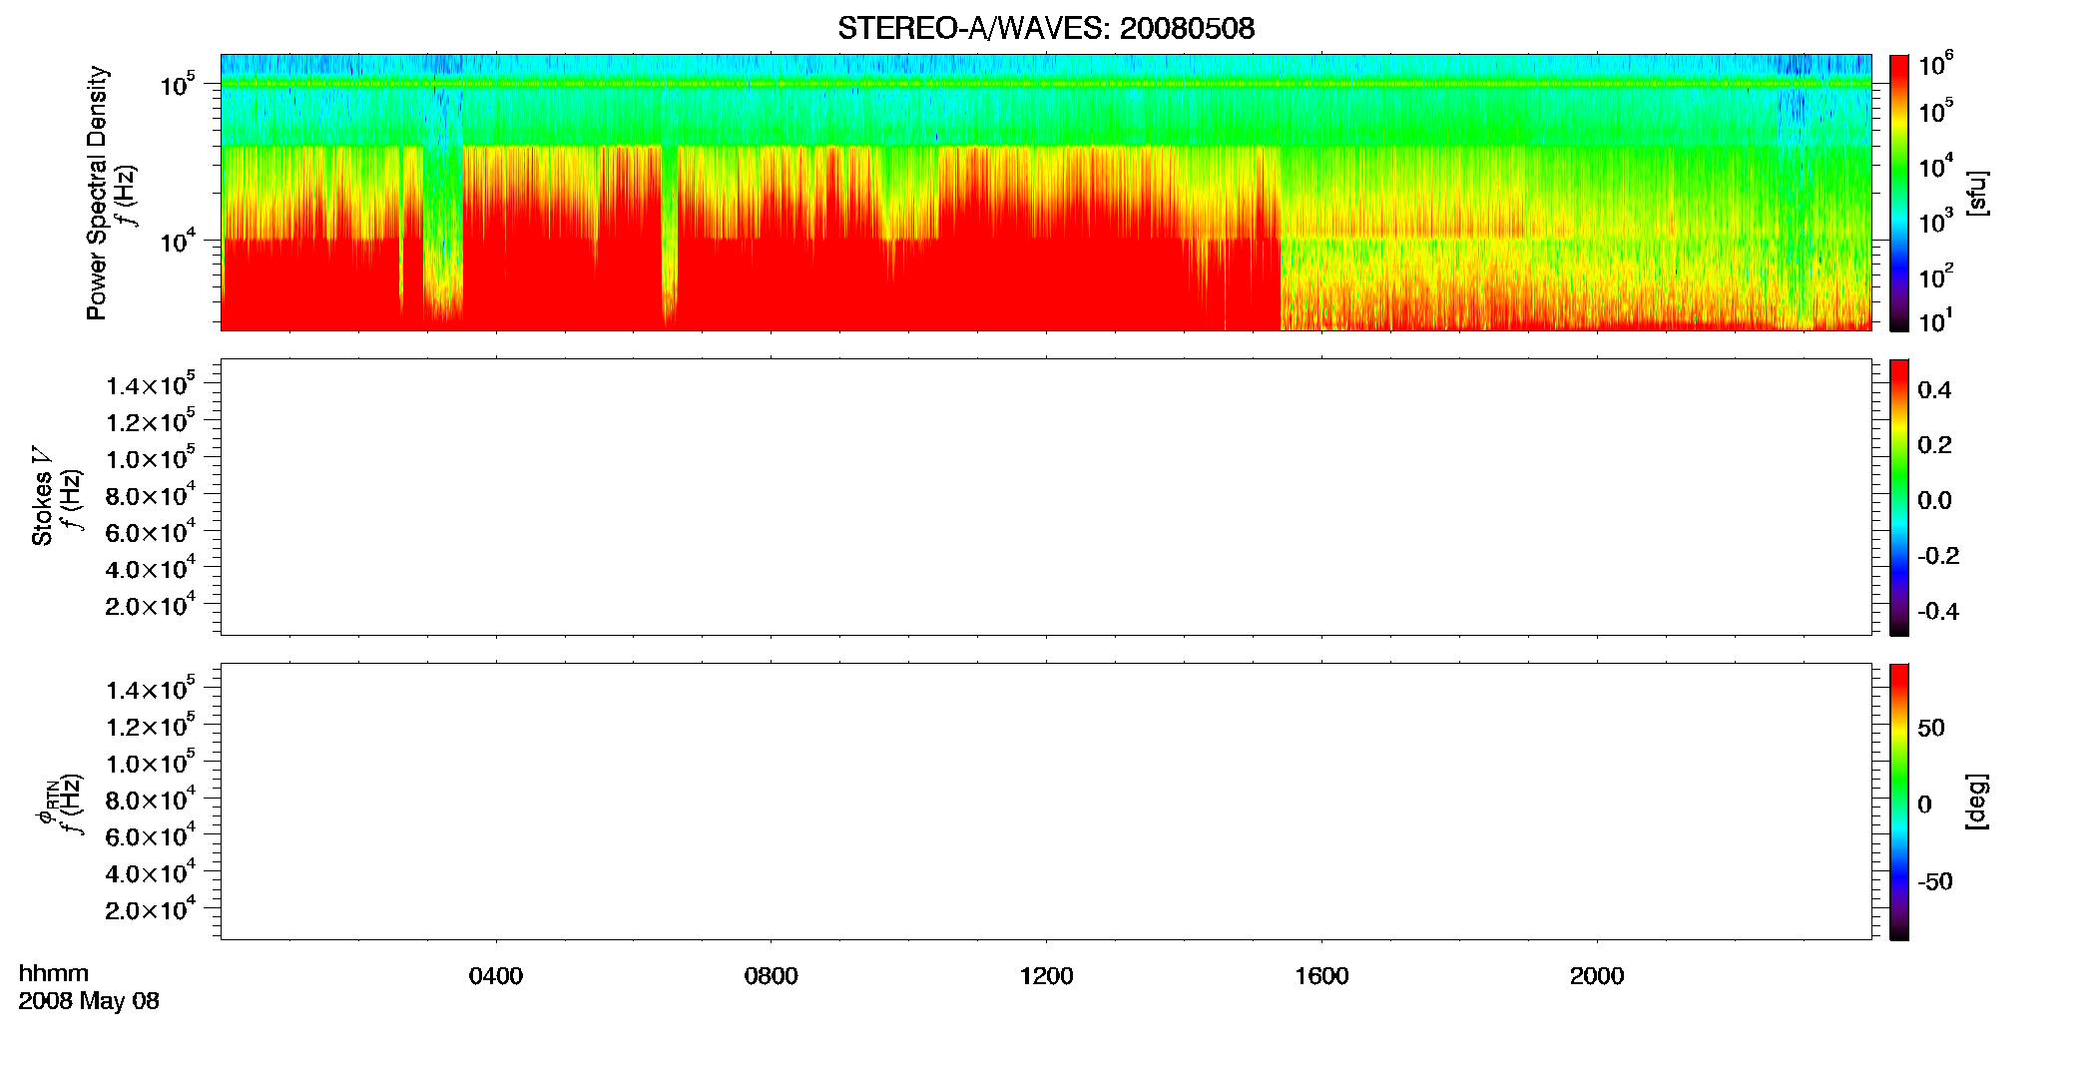The height and width of the screenshot is (1078, 2092).
Task: Click the Power Spectral Density axis label
Action: 97,193
